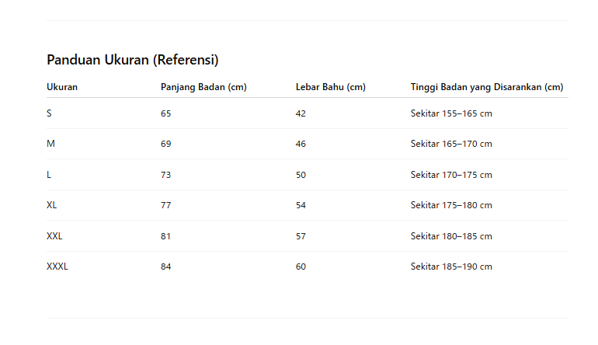Viewport: 598px width, 345px height.
Task: Click shoulder width value 46
Action: pyautogui.click(x=301, y=144)
